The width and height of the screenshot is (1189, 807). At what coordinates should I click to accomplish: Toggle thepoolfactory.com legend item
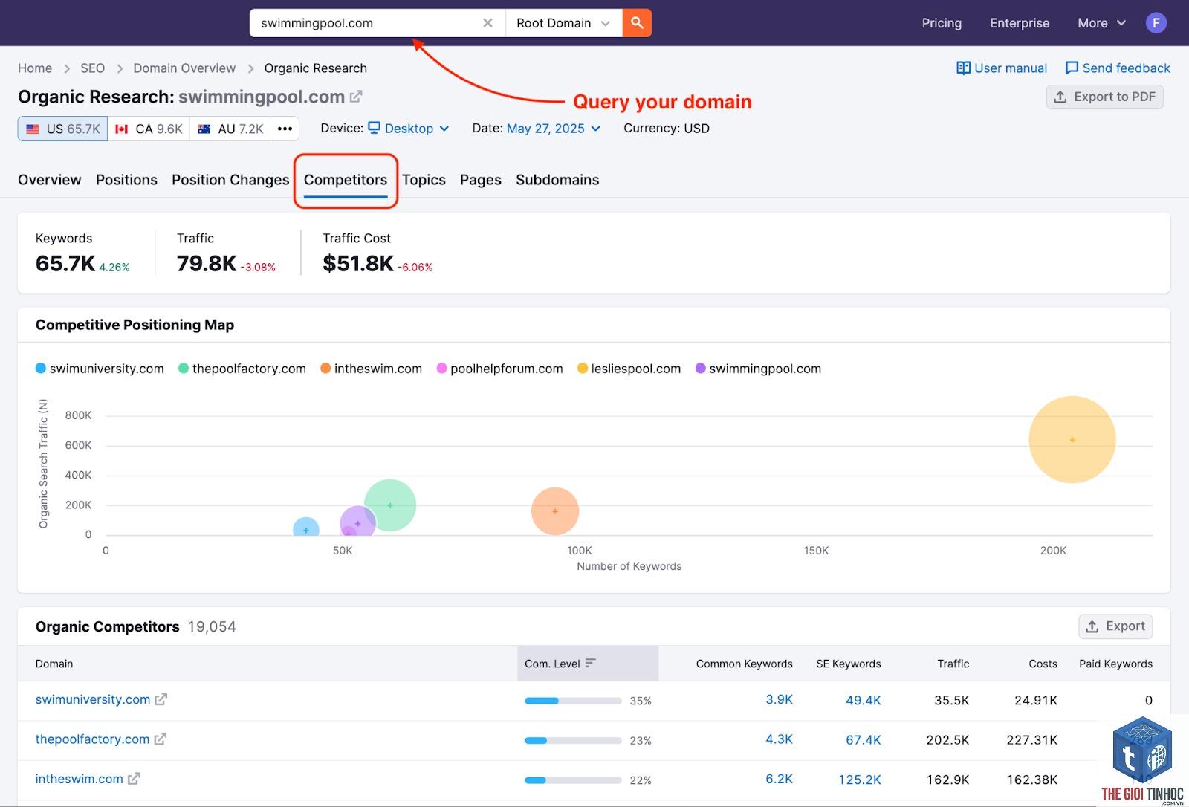coord(242,369)
